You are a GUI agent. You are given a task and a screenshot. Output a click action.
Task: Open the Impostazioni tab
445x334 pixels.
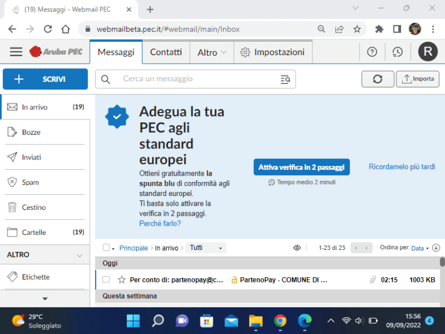coord(273,52)
